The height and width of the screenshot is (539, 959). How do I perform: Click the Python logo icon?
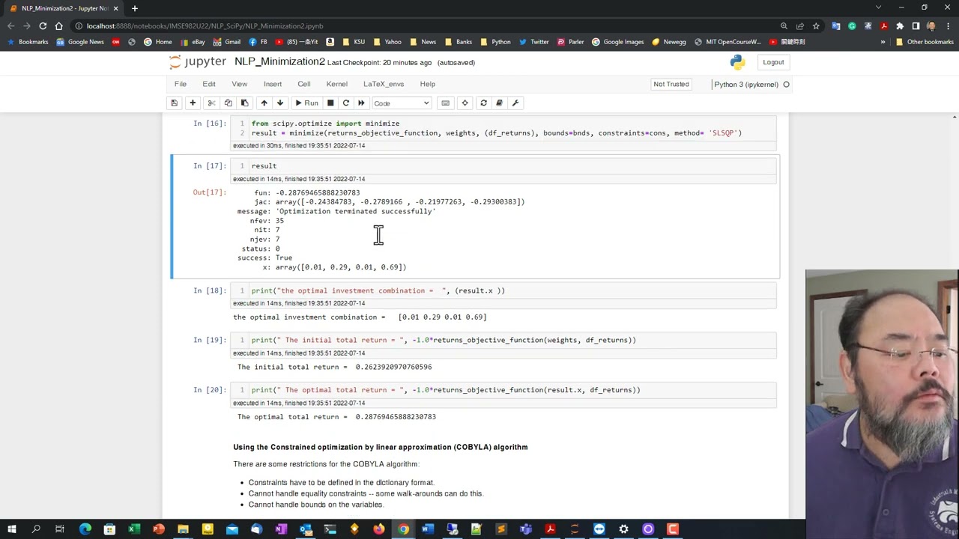(x=738, y=62)
